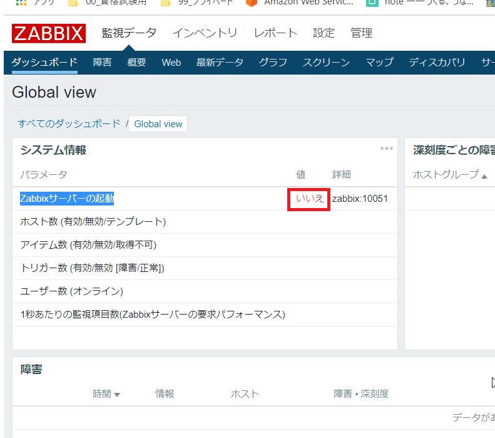The height and width of the screenshot is (438, 495).
Task: Open the note bookmark in bookmarks bar
Action: [420, 3]
